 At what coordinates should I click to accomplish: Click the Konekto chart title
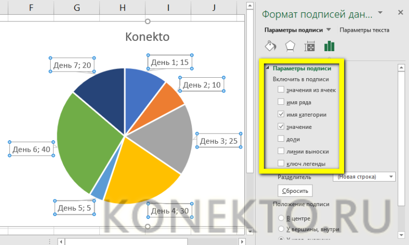click(x=147, y=37)
